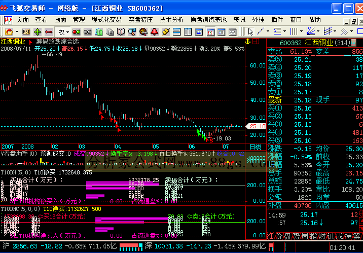Click the red window layout icon above chart

(256, 42)
